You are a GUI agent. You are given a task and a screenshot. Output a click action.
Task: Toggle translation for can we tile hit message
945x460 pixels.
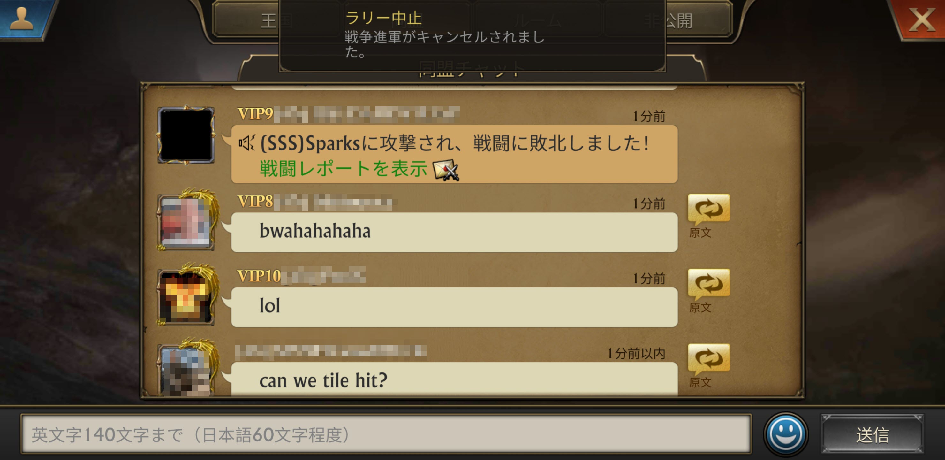tap(708, 359)
